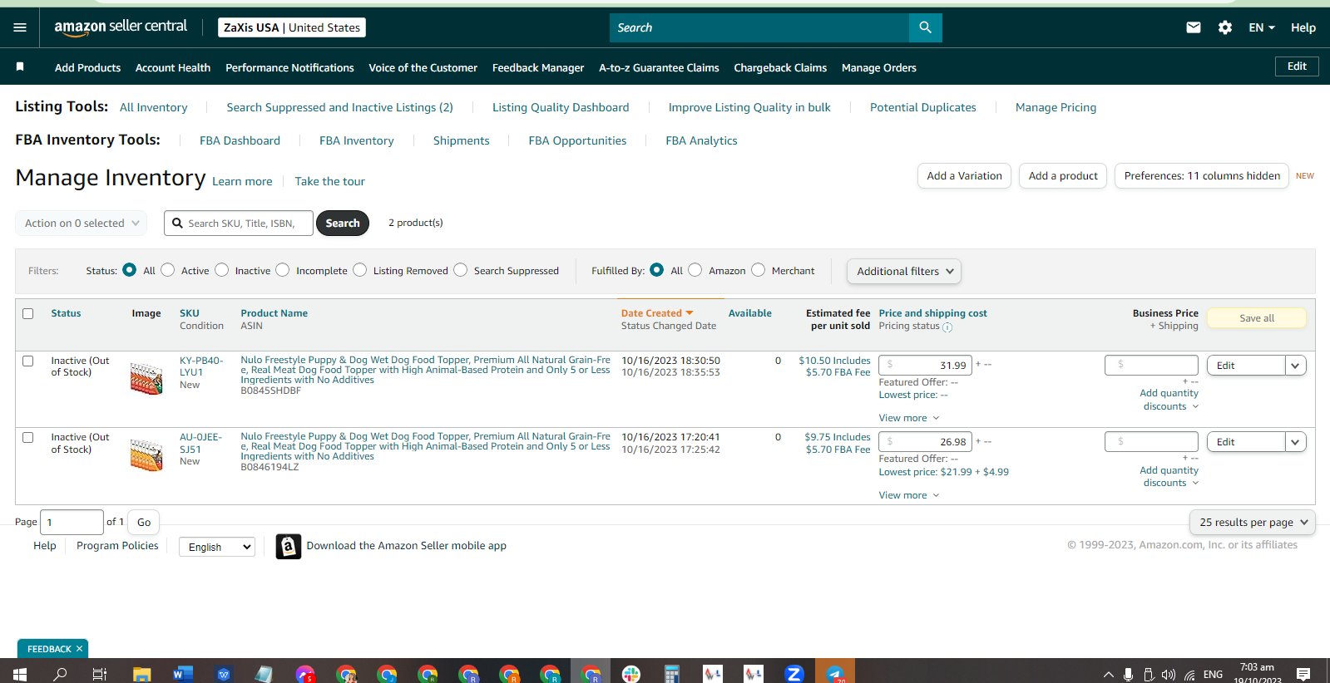
Task: Open the hamburger navigation menu
Action: [20, 27]
